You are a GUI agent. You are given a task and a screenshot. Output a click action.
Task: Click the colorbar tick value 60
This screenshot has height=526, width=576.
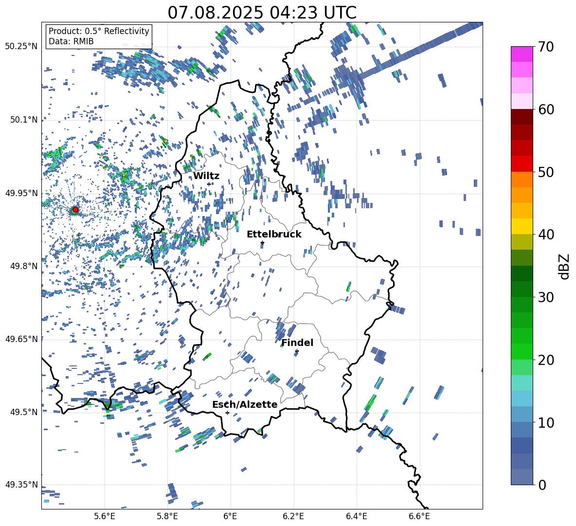546,109
